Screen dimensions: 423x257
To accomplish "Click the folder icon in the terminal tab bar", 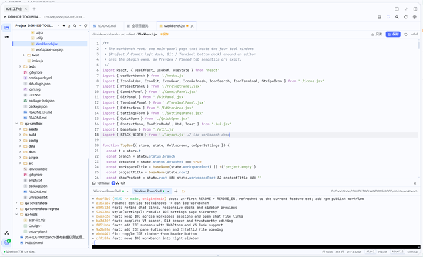I will tap(183, 191).
